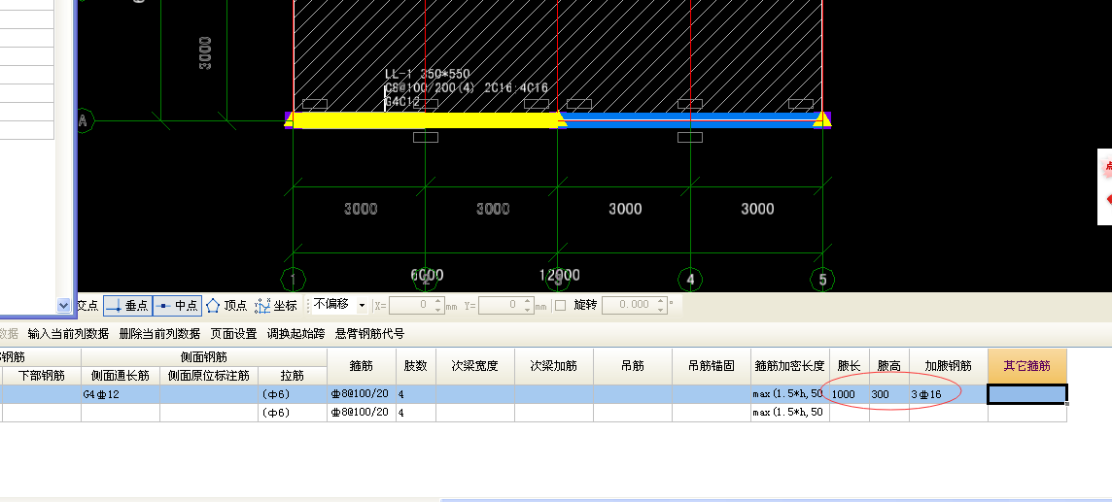Image resolution: width=1112 pixels, height=502 pixels.
Task: Click the 腋长 column header
Action: (x=849, y=366)
